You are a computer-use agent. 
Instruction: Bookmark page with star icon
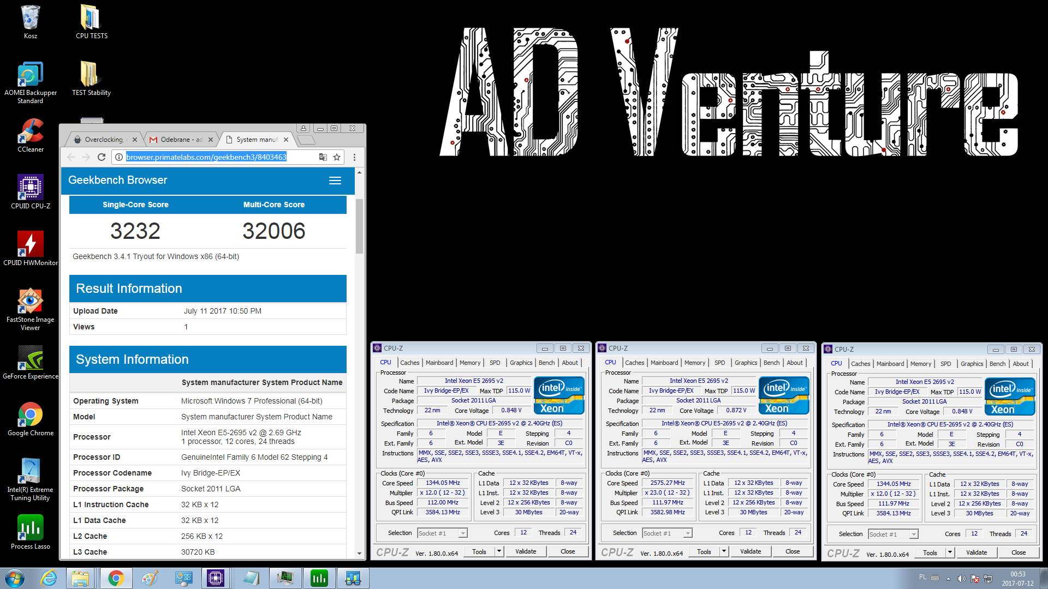(x=337, y=157)
